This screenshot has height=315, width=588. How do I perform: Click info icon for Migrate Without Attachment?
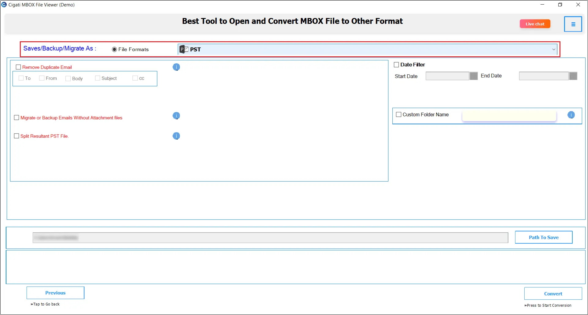pos(176,116)
